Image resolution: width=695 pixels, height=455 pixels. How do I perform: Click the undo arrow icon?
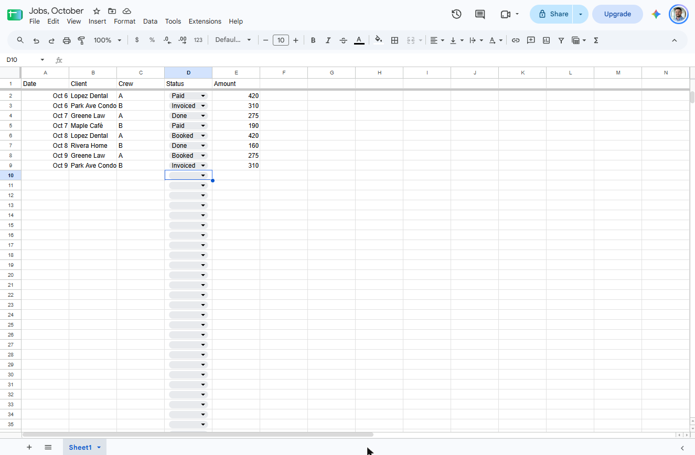coord(36,40)
